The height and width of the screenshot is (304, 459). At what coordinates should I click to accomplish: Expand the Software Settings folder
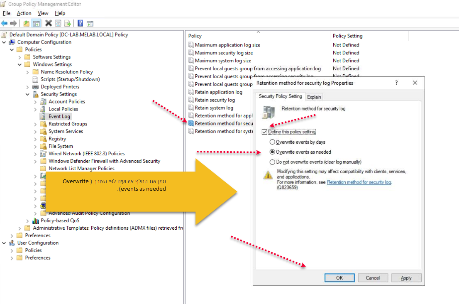[20, 57]
